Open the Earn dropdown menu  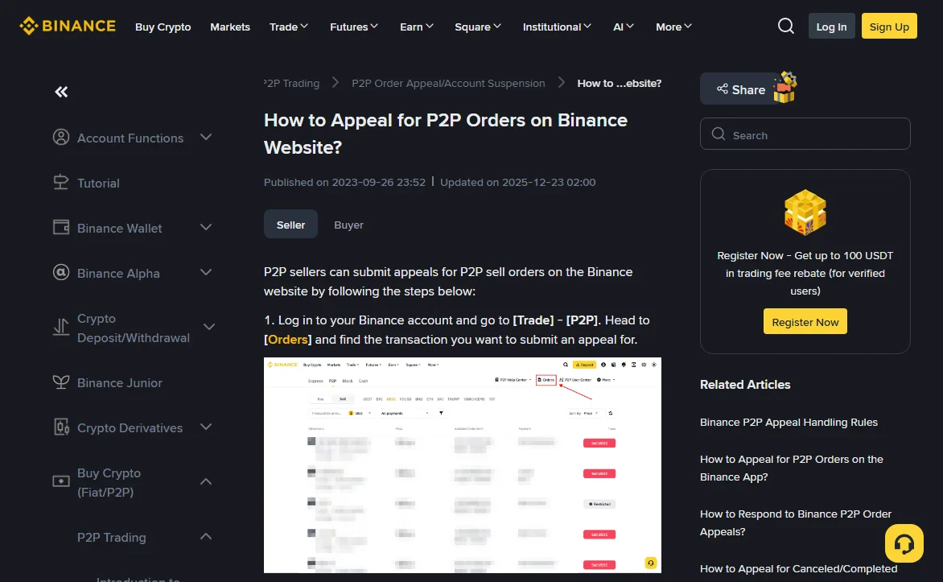[x=416, y=27]
